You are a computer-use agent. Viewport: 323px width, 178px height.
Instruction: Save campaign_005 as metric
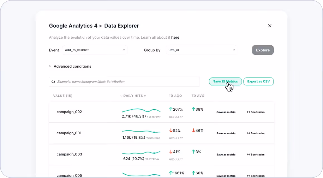226,176
